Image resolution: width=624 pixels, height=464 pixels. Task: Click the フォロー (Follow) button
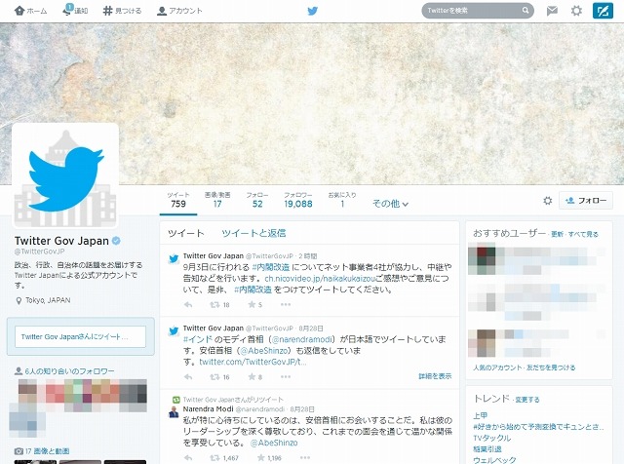point(586,201)
